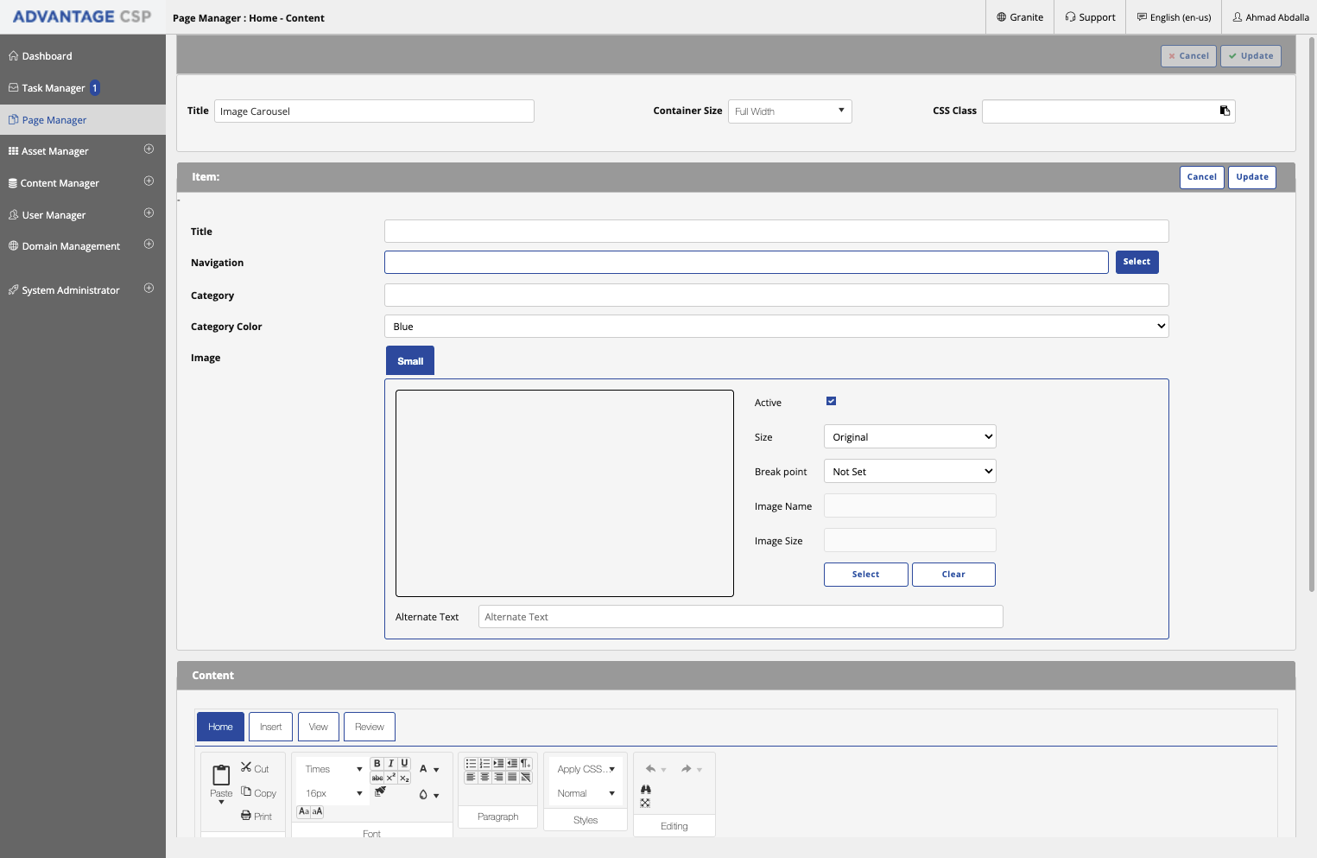Open the Container Size dropdown
The width and height of the screenshot is (1317, 858).
pyautogui.click(x=790, y=111)
